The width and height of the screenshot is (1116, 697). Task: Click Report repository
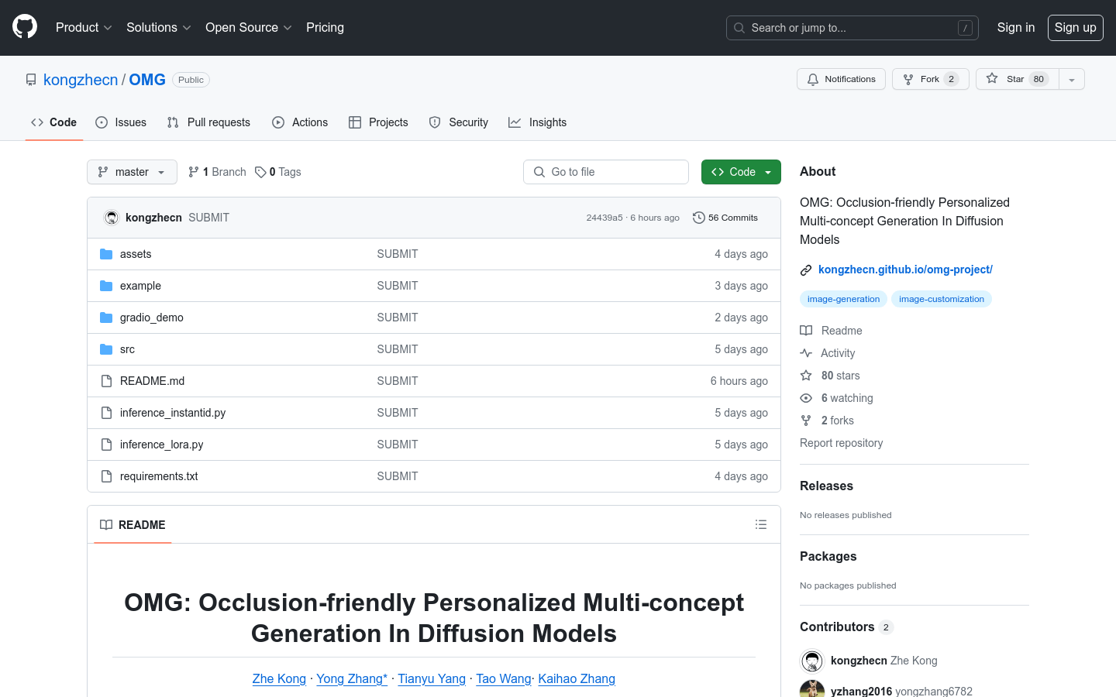(x=841, y=443)
